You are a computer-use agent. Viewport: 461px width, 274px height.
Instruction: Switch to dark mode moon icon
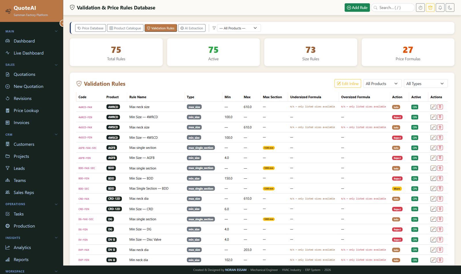click(450, 8)
